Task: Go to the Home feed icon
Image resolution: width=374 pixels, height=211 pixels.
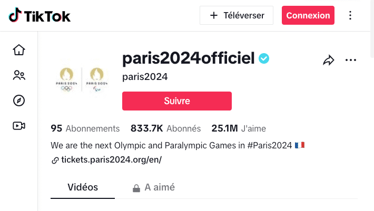Action: coord(19,50)
